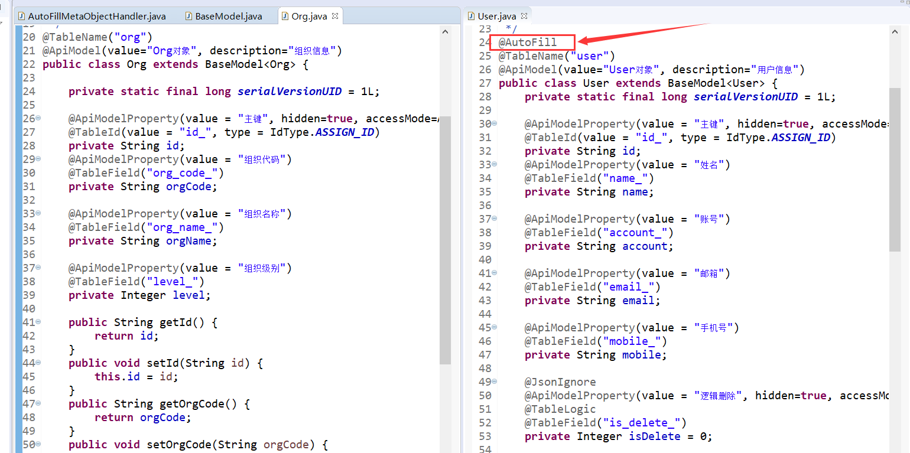Fold the annotation at User.java line 30

[495, 123]
